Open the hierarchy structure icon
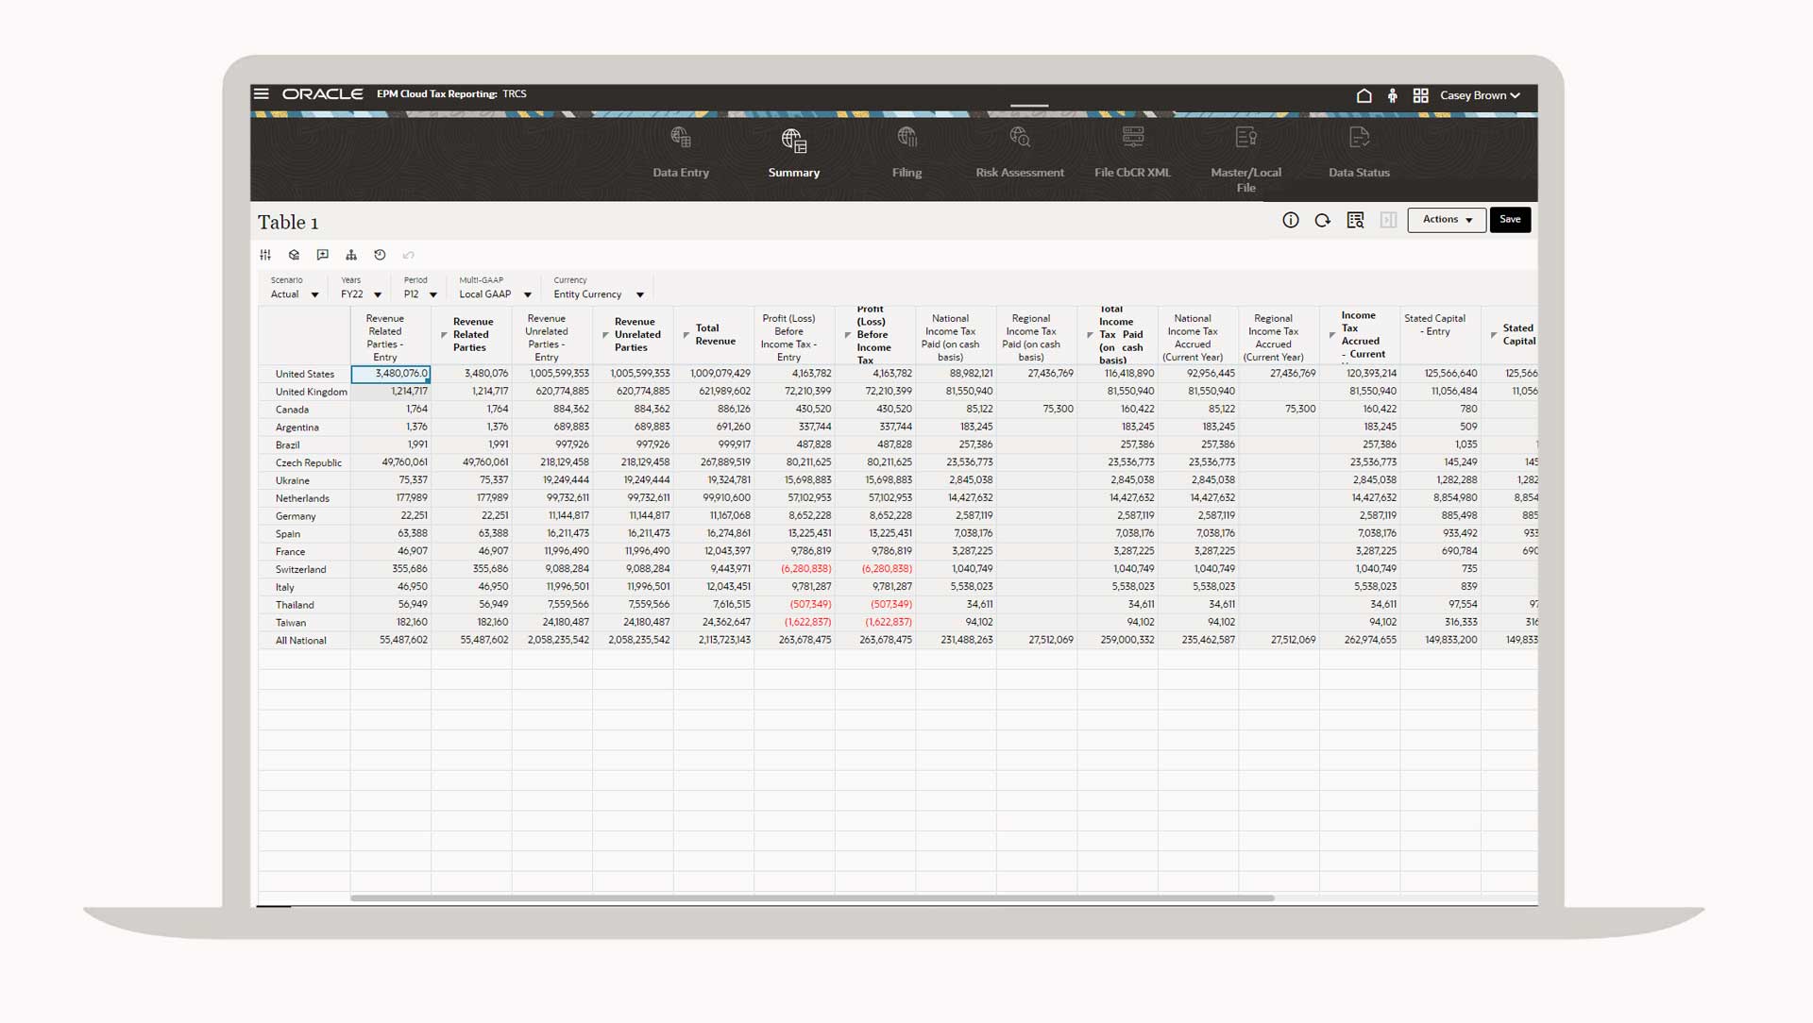This screenshot has height=1023, width=1813. pyautogui.click(x=351, y=255)
